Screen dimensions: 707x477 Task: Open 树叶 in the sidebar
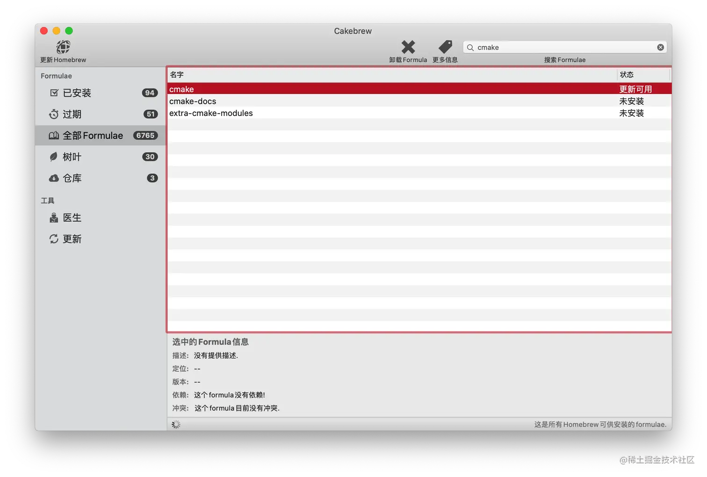(72, 157)
